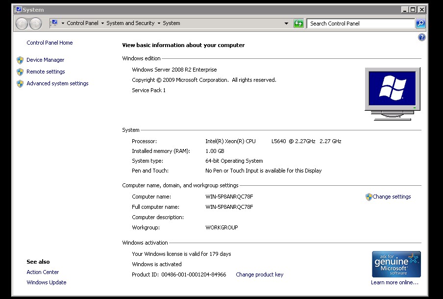443x299 pixels.
Task: Close the System window
Action: pos(421,10)
